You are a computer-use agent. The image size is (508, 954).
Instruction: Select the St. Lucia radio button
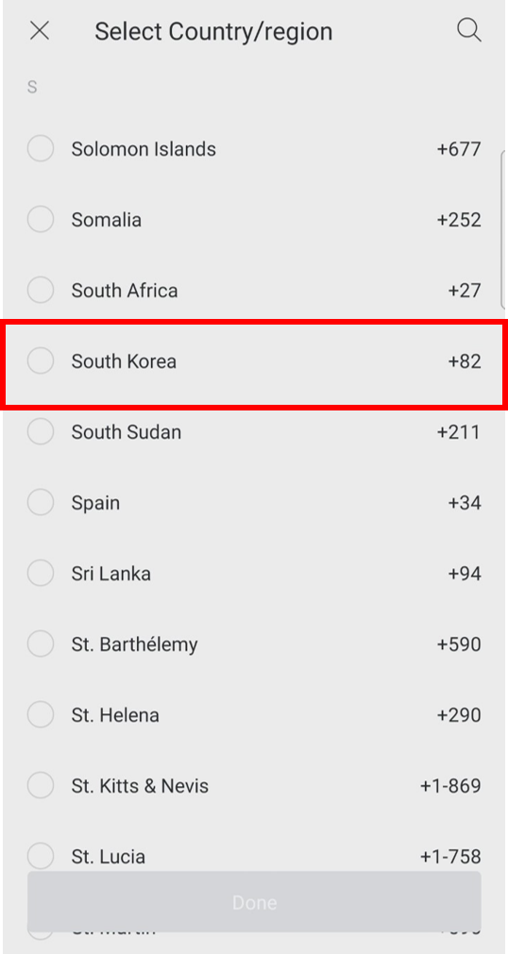pyautogui.click(x=41, y=857)
